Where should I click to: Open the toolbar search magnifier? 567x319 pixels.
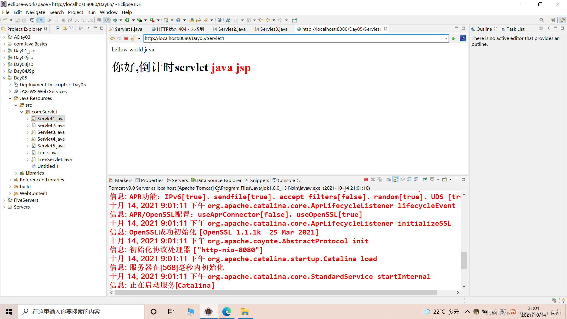pos(541,20)
